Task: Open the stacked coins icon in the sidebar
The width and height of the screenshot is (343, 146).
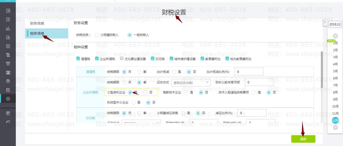Action: coord(8,81)
